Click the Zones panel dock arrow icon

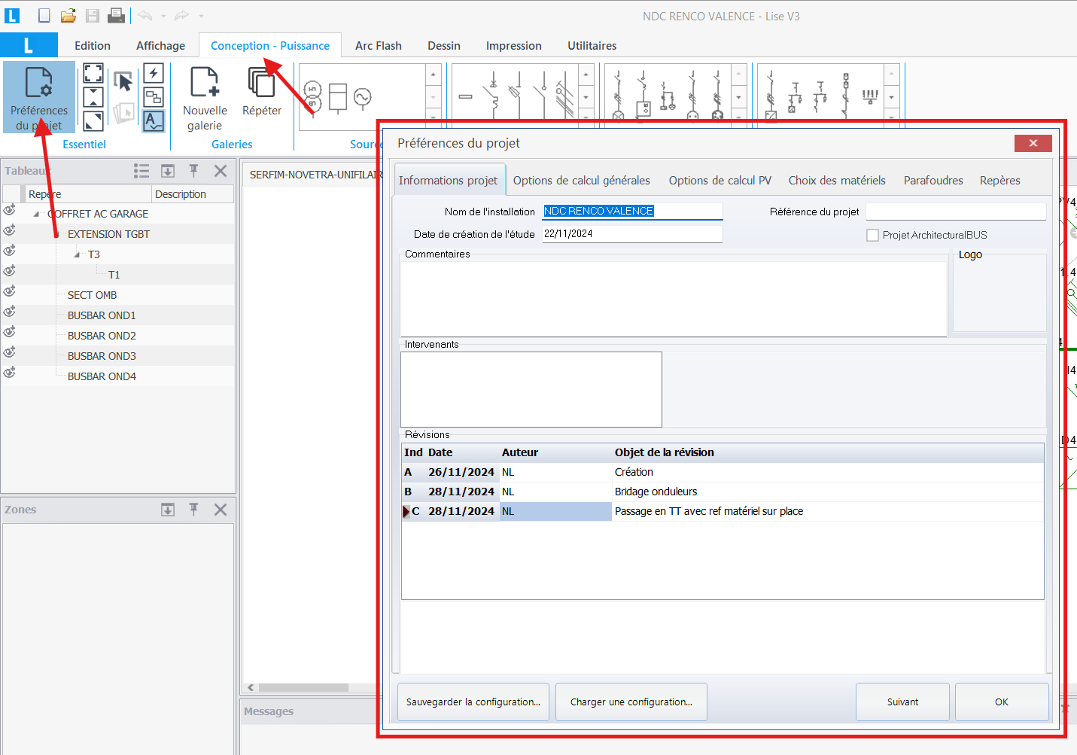coord(168,510)
